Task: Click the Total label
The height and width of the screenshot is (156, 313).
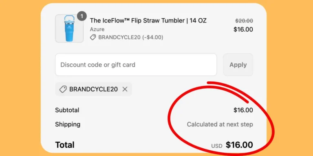Action: [x=65, y=145]
